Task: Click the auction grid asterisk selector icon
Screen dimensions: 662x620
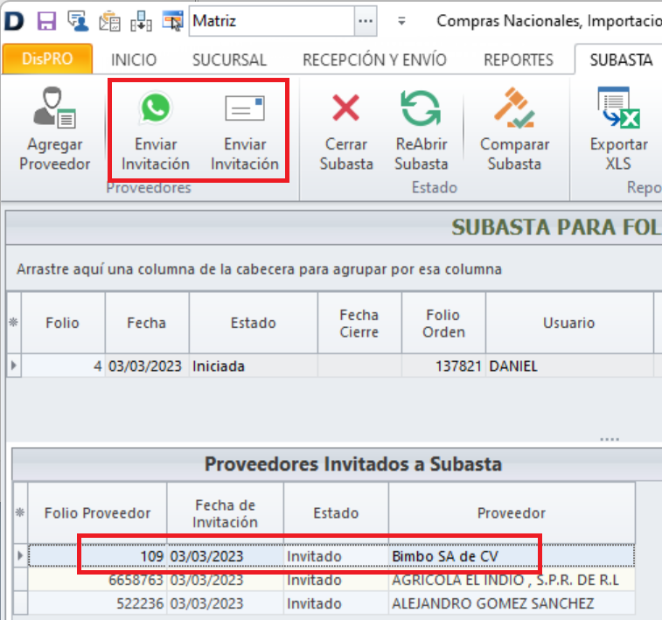Action: tap(13, 323)
